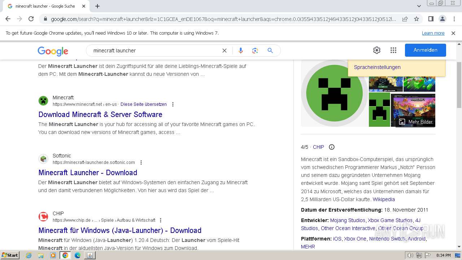Start voice search with microphone
Viewport: 462px width, 260px height.
pos(241,51)
